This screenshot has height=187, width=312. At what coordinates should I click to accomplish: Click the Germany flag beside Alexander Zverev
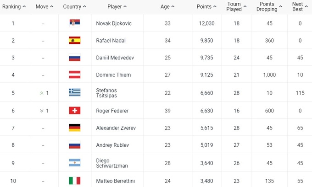click(x=74, y=128)
